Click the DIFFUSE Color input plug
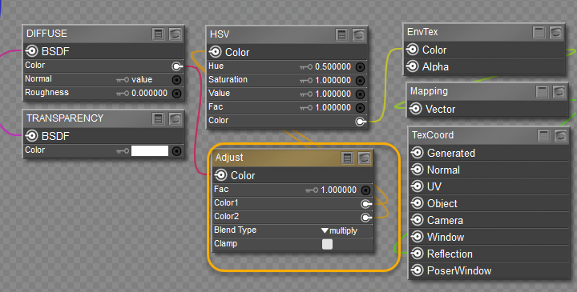The image size is (577, 292). (177, 66)
